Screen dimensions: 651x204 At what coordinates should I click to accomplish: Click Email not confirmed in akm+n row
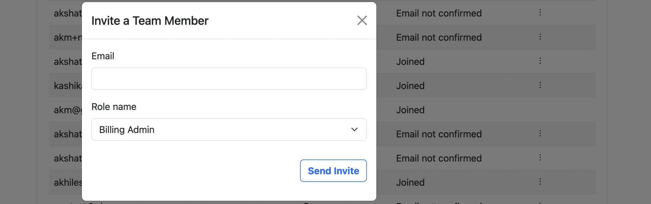tap(439, 37)
